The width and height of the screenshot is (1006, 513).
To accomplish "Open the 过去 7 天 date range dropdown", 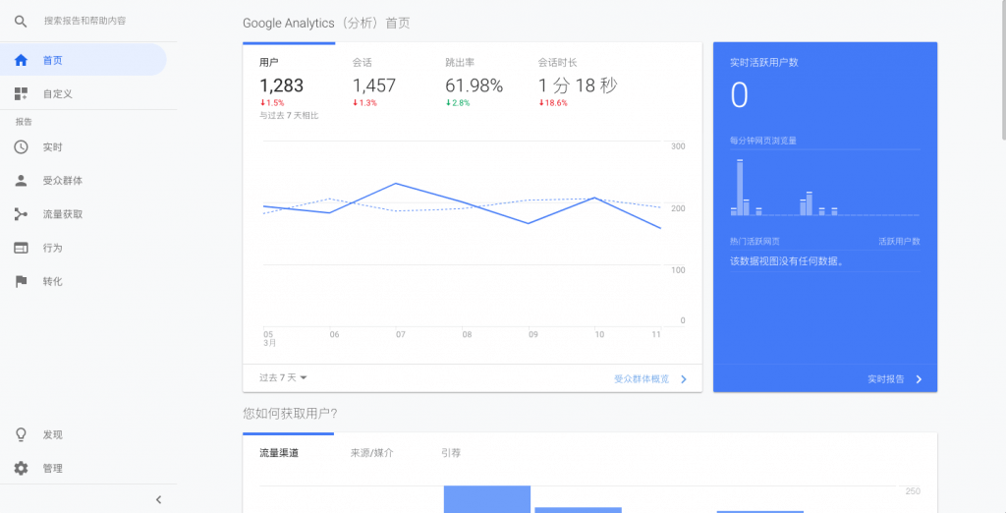I will [x=283, y=377].
